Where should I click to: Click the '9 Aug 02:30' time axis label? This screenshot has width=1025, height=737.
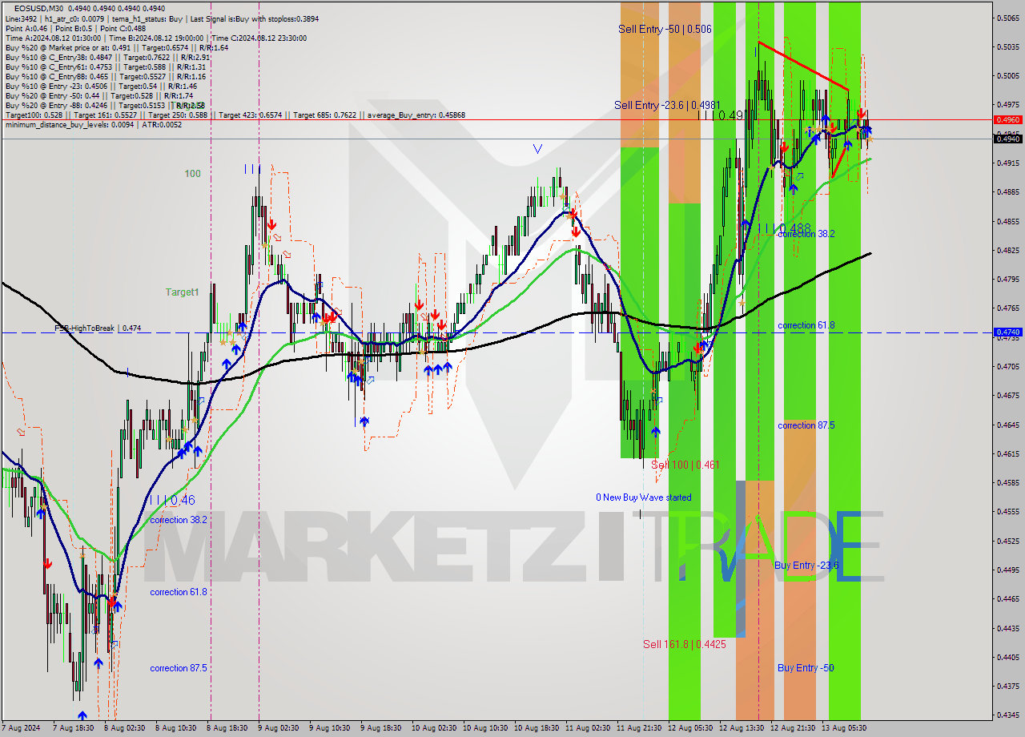278,728
